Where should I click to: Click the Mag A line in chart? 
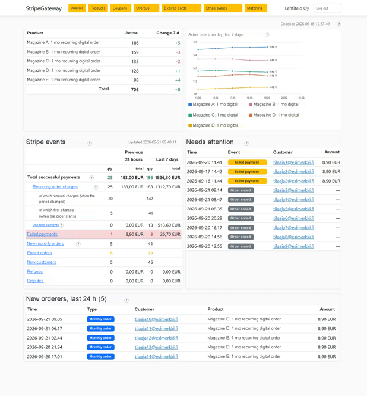(233, 48)
